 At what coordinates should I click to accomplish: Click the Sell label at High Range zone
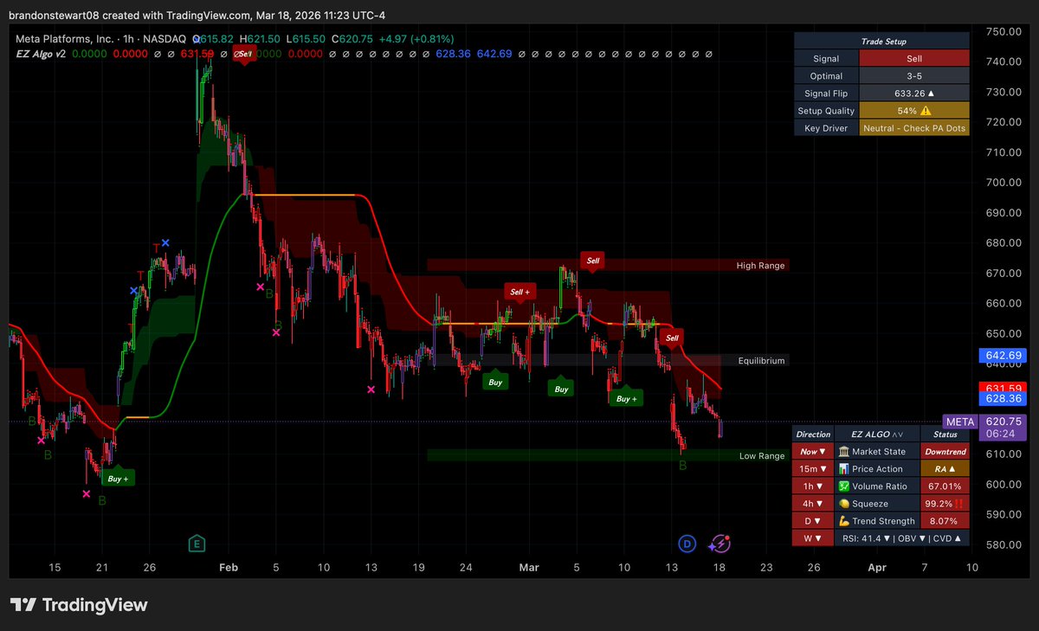pyautogui.click(x=592, y=261)
